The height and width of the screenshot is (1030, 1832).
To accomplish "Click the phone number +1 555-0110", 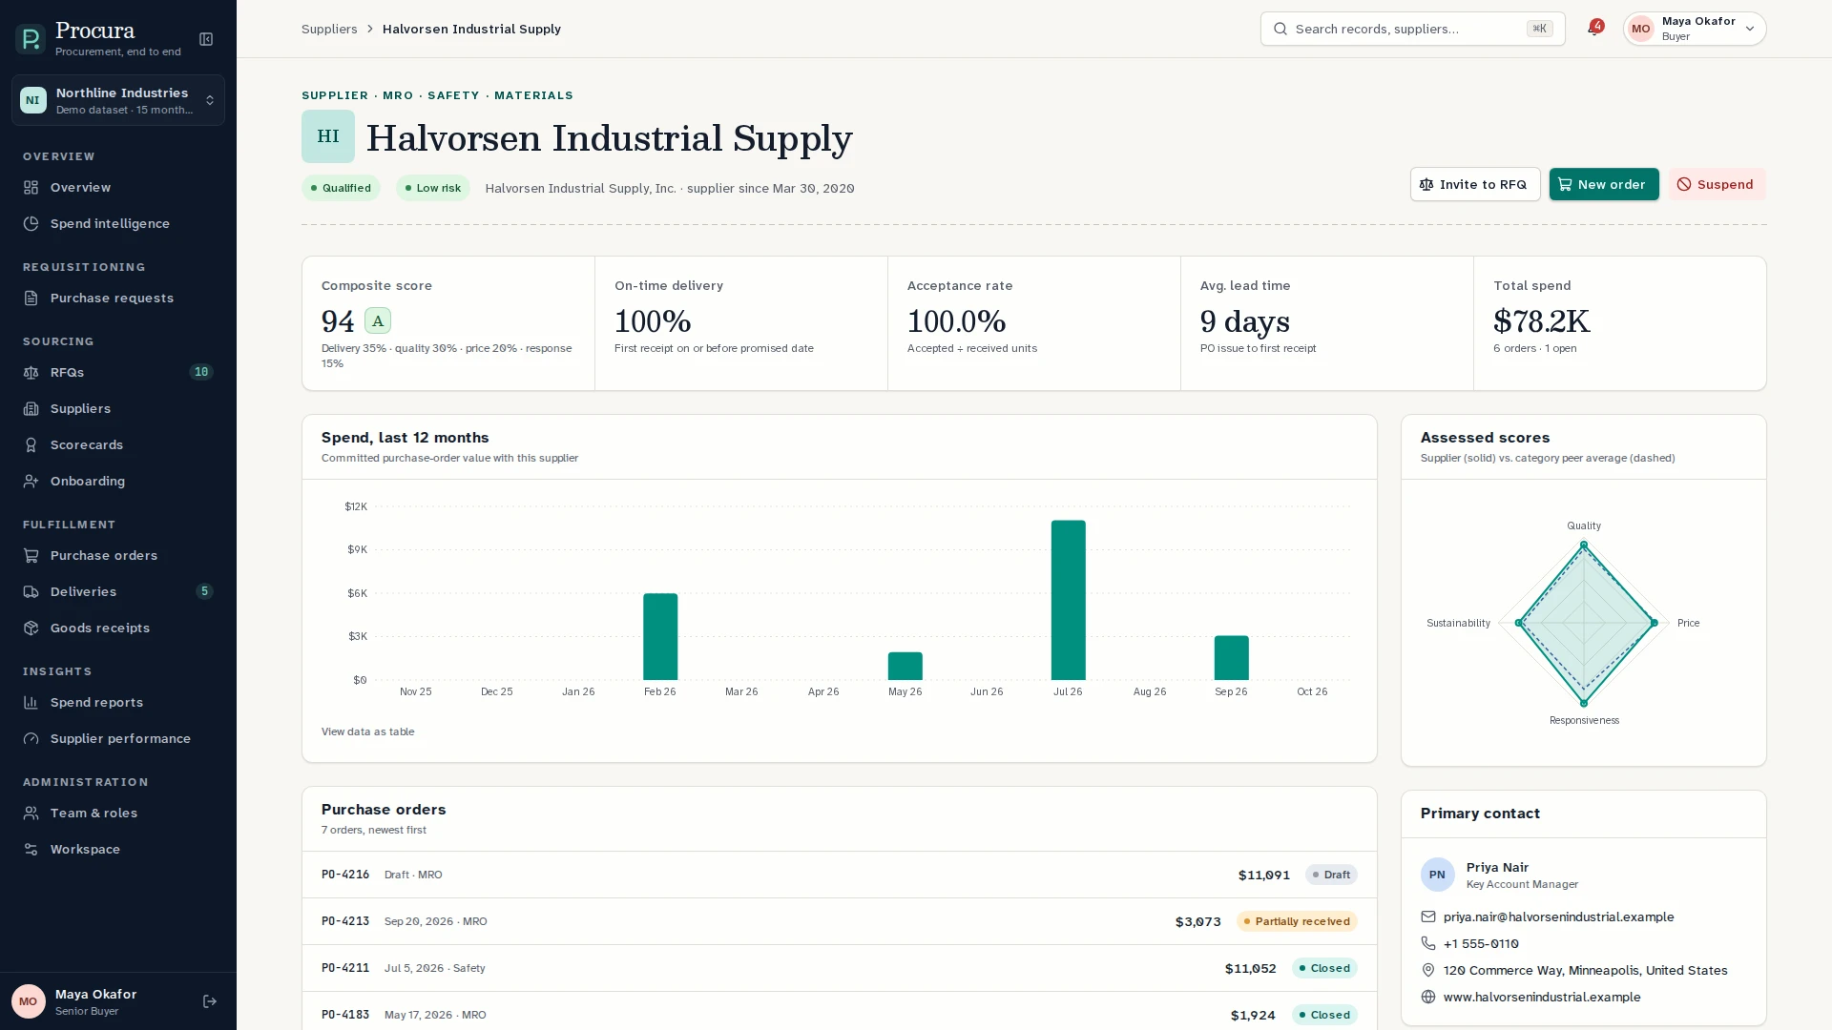I will [x=1481, y=944].
